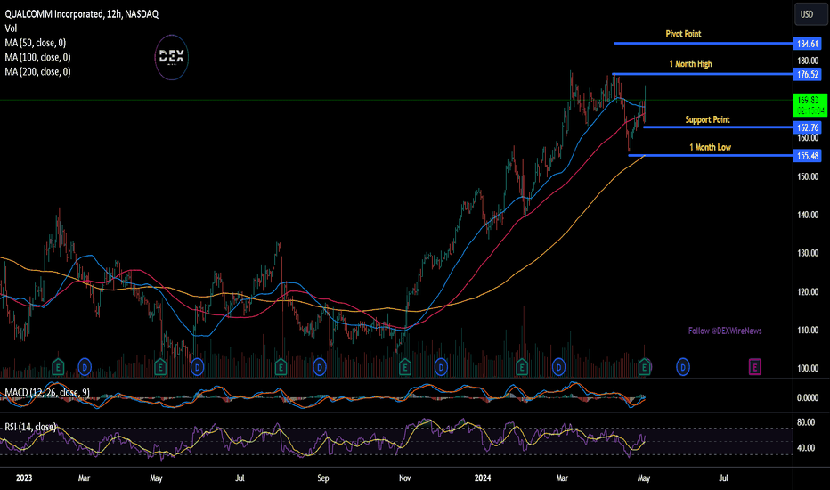The width and height of the screenshot is (830, 490).
Task: Click the 155.48 price label
Action: [807, 156]
